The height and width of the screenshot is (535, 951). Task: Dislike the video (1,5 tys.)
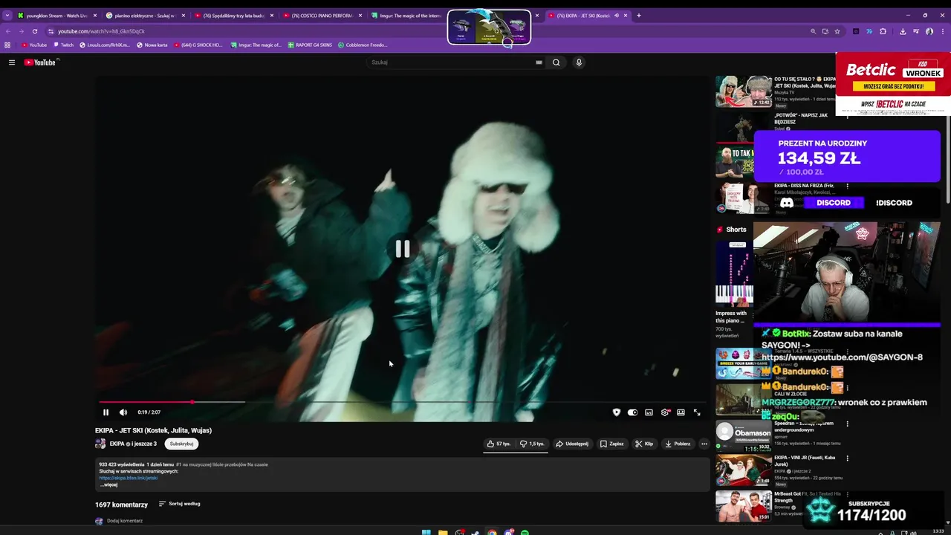[x=532, y=444]
